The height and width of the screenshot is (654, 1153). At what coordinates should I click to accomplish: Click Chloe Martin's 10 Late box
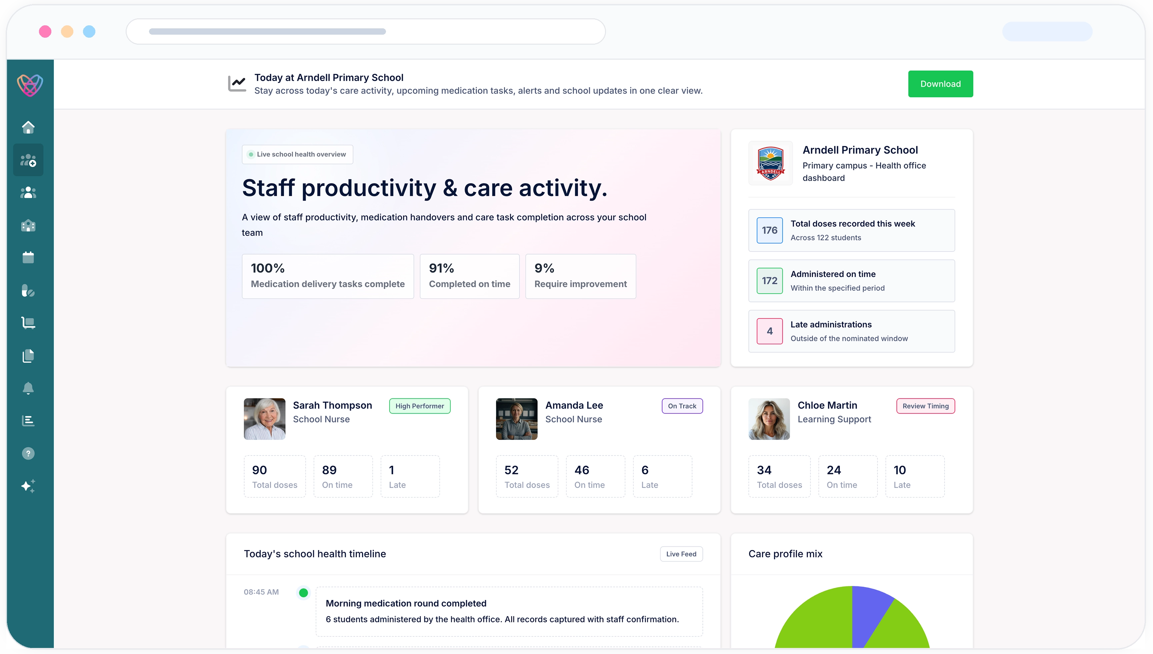(915, 477)
